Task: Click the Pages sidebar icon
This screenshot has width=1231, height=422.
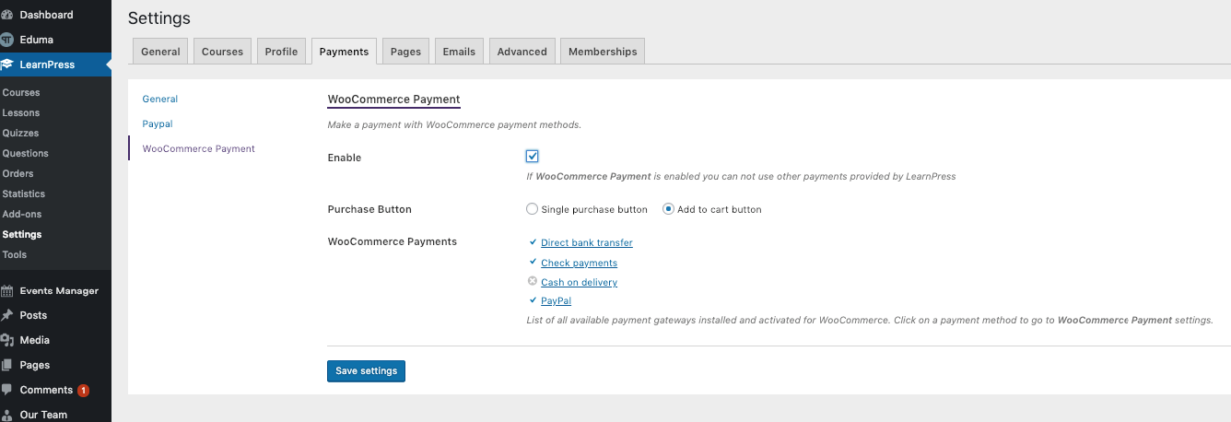Action: pyautogui.click(x=7, y=365)
